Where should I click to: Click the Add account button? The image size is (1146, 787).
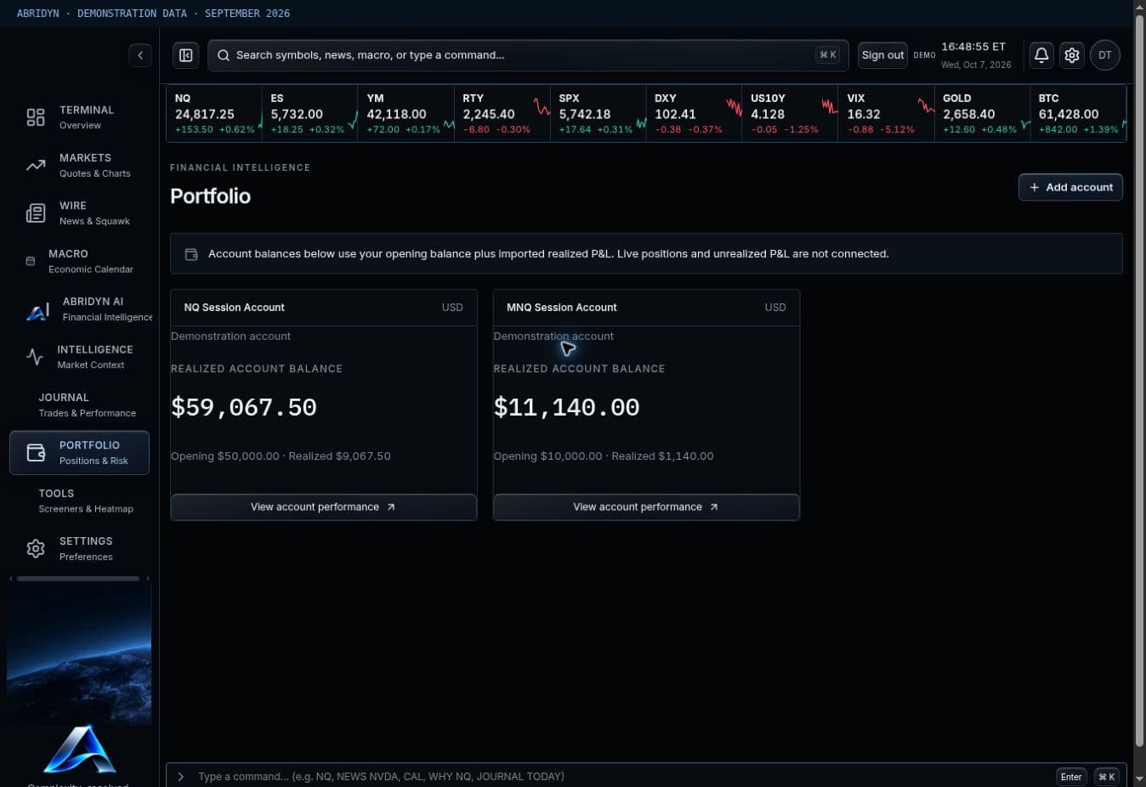pyautogui.click(x=1070, y=187)
